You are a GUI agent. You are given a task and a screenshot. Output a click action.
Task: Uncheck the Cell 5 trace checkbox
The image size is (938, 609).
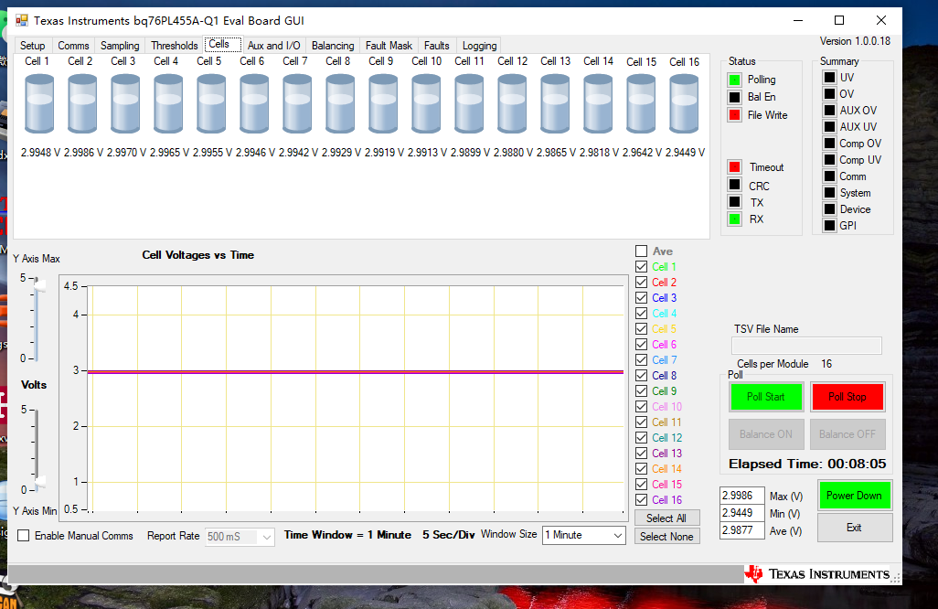pyautogui.click(x=641, y=329)
